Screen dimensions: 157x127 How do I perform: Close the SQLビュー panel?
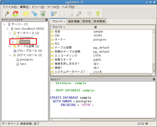[x=154, y=79]
